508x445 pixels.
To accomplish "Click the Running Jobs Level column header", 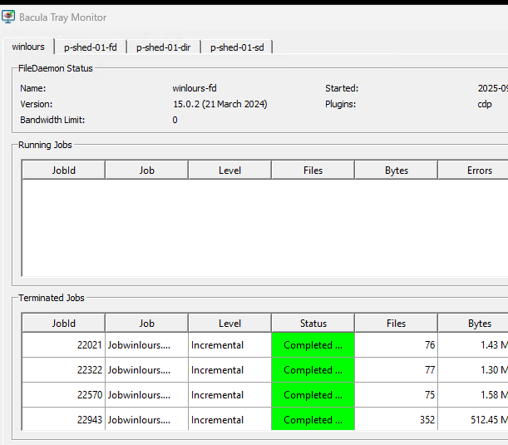I will coord(229,171).
